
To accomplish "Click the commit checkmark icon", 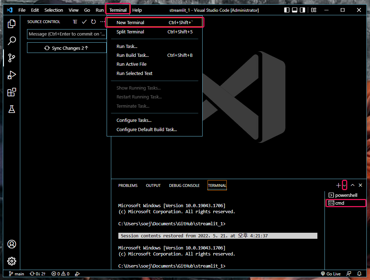I will [x=84, y=22].
